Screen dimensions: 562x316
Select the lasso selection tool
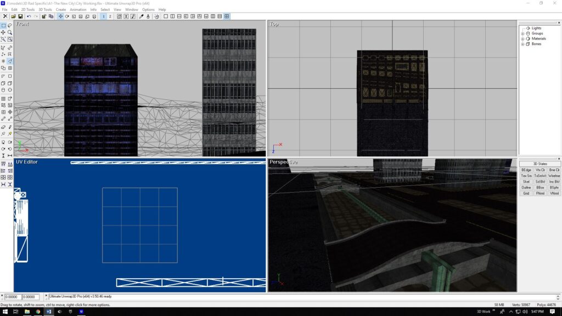(10, 25)
